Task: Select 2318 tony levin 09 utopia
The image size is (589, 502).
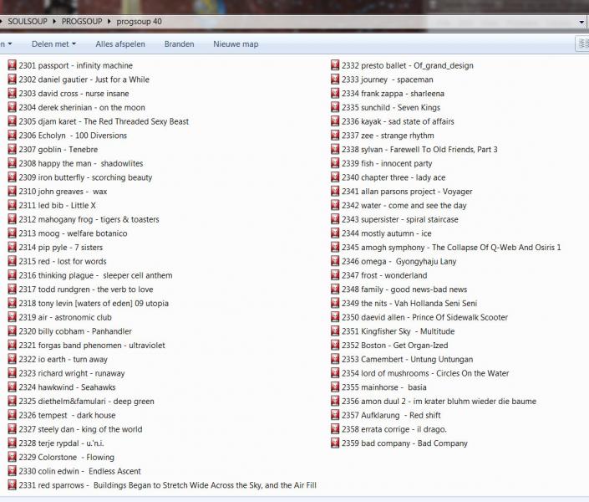Action: coord(89,304)
